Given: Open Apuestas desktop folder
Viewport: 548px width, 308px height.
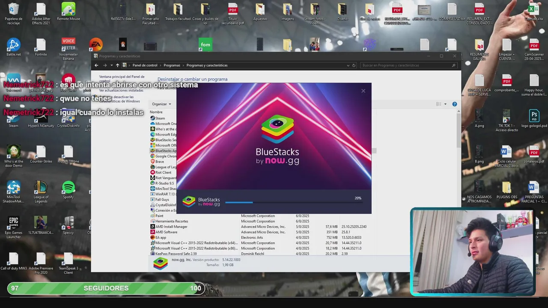Looking at the screenshot, I should [260, 12].
